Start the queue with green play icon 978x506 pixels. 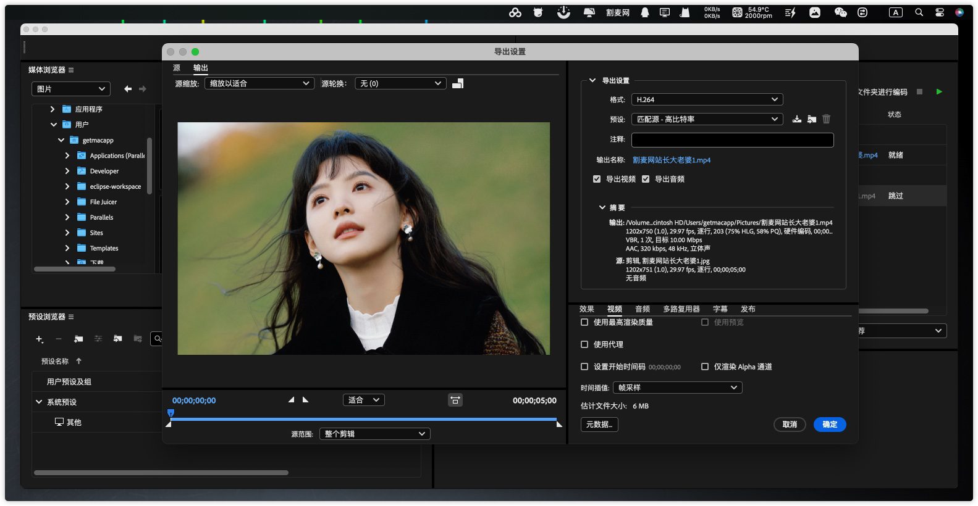click(939, 92)
